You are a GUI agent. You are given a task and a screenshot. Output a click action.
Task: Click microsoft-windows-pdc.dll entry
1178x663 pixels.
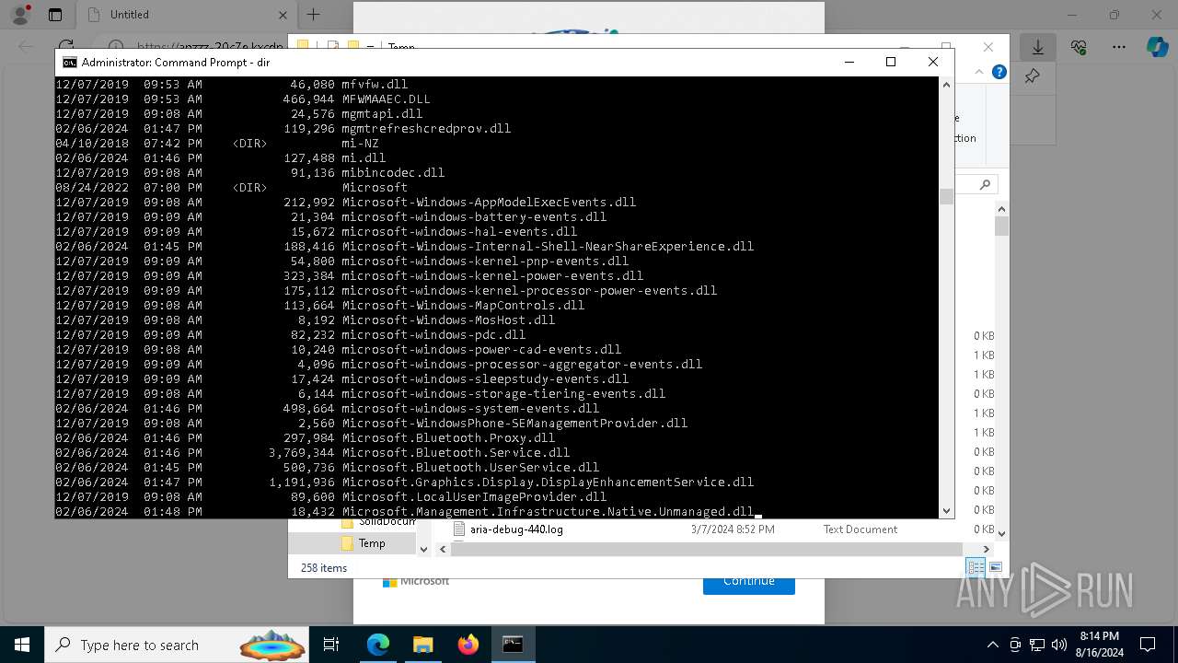(433, 334)
